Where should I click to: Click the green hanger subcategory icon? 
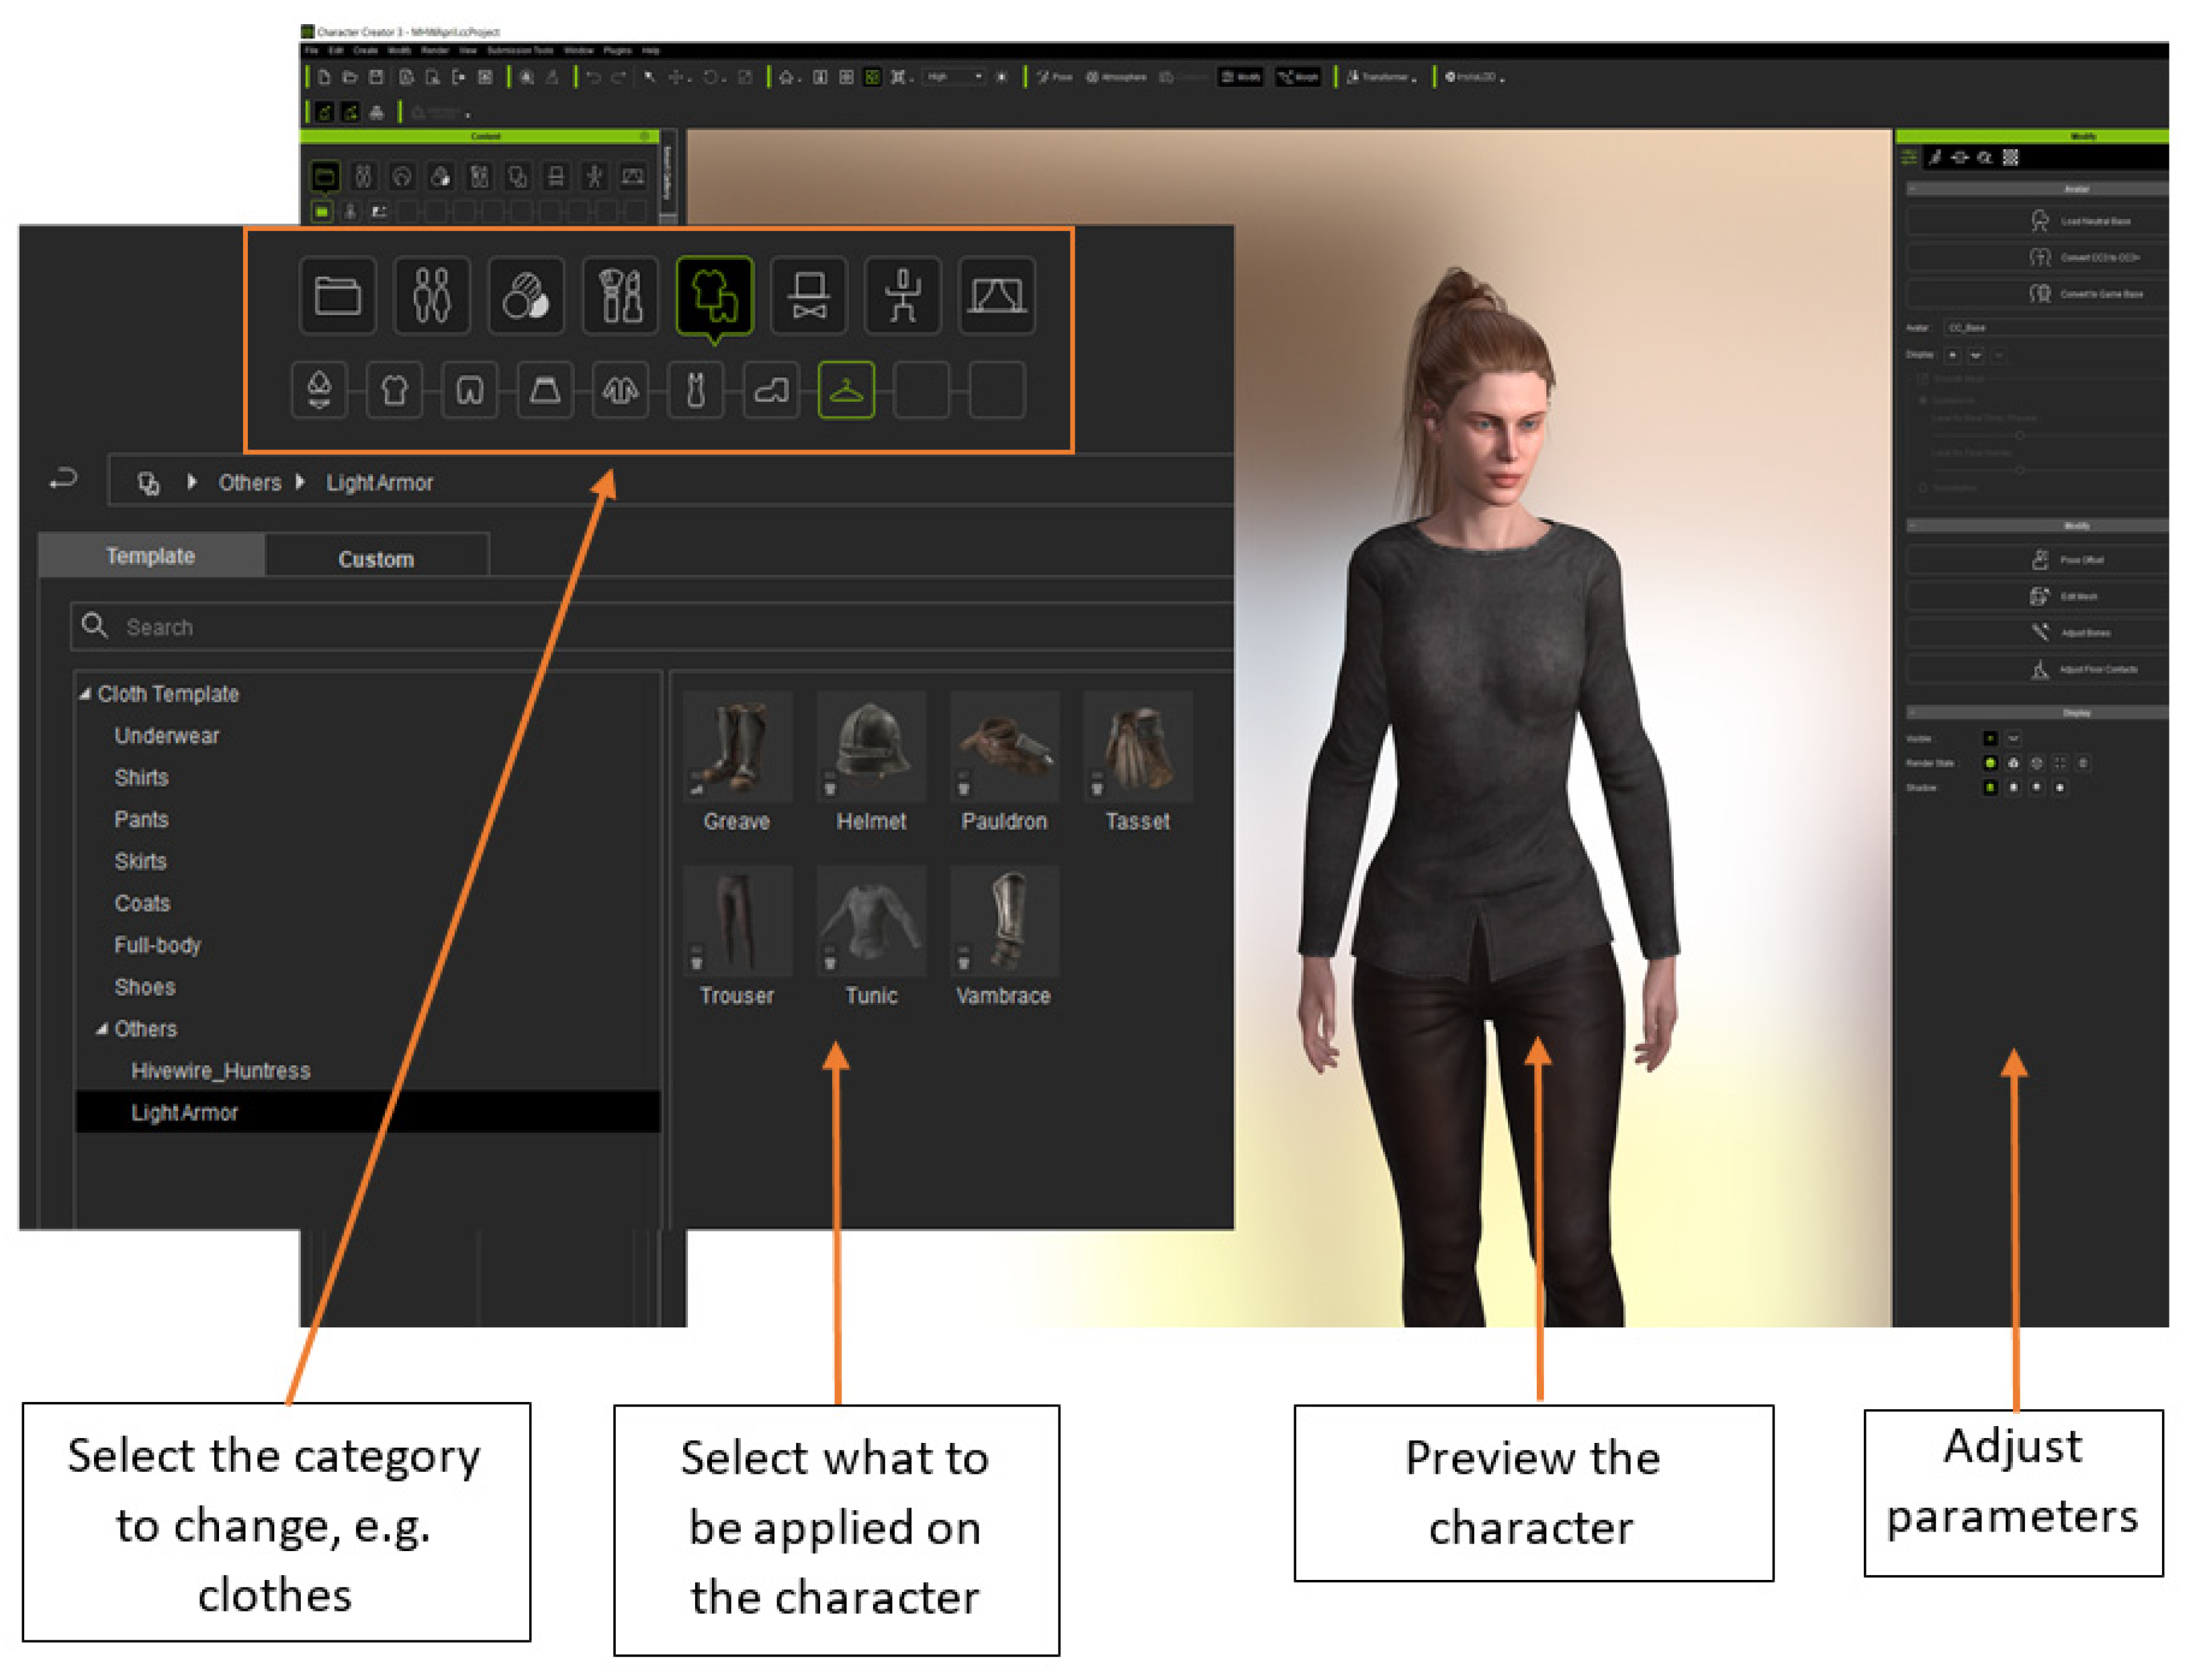(845, 390)
